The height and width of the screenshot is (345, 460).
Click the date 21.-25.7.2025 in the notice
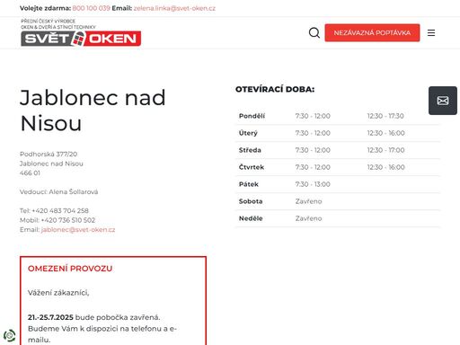50,317
